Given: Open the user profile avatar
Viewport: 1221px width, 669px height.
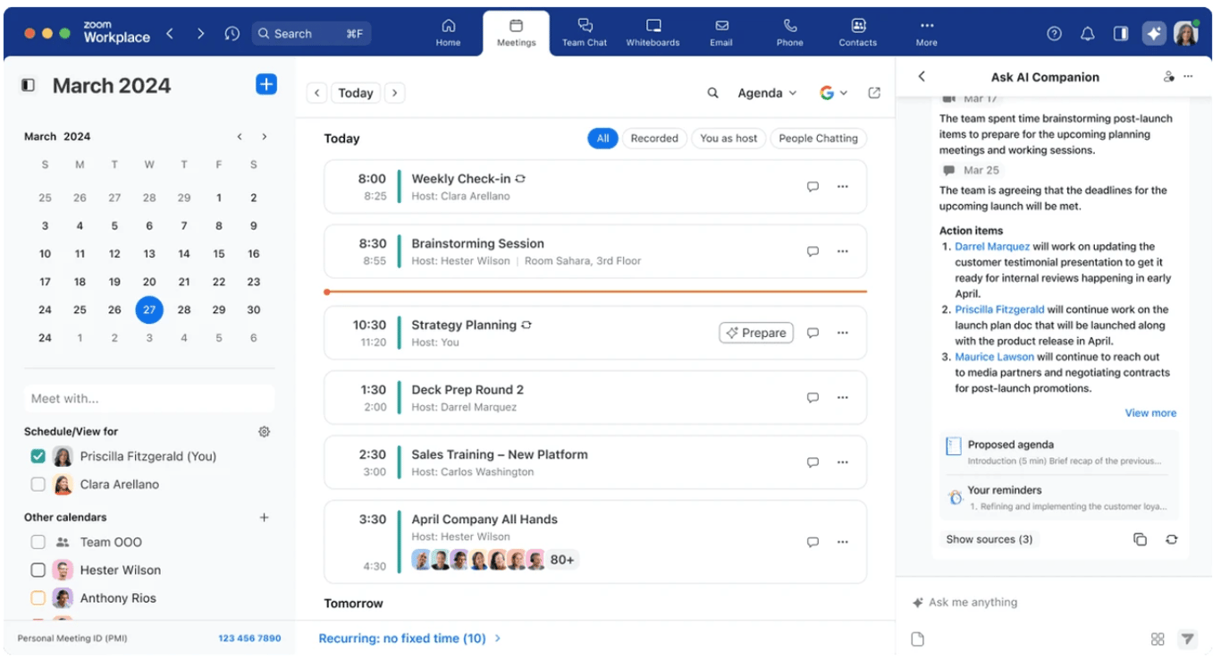Looking at the screenshot, I should point(1186,34).
